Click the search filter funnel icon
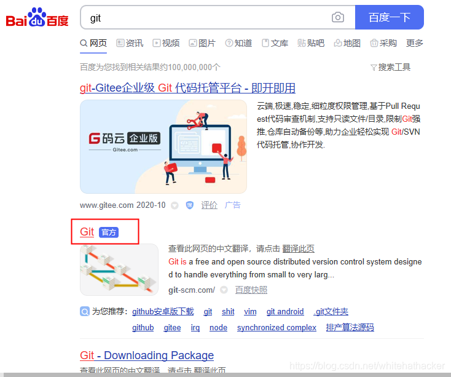Viewport: 451px width, 377px height. 374,68
